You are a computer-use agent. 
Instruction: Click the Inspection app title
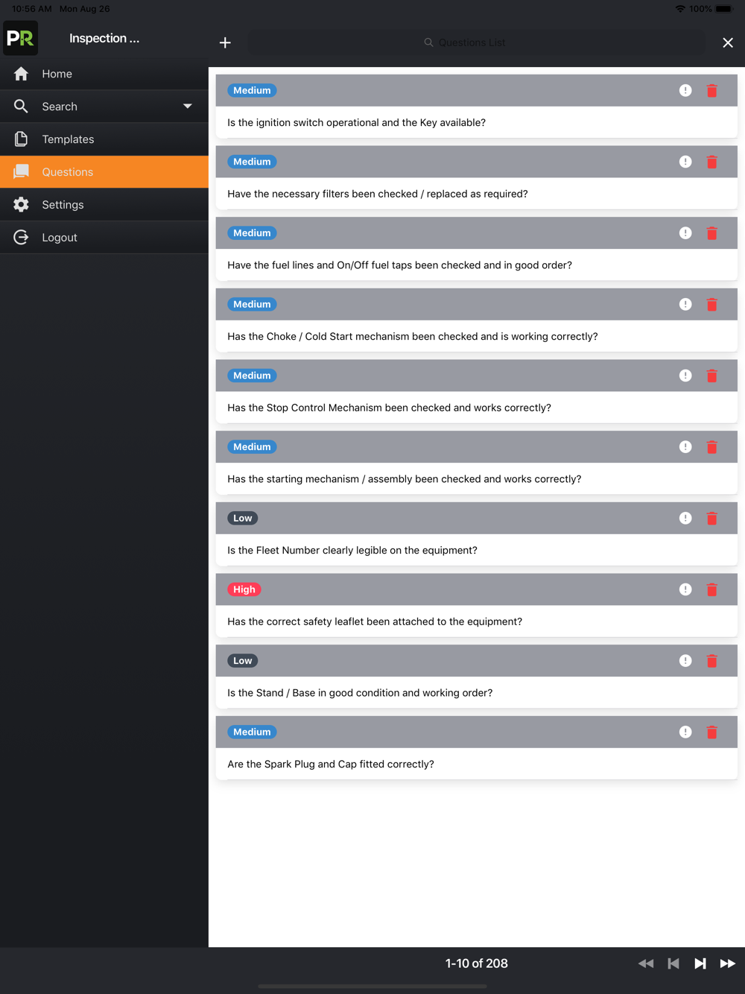(104, 39)
